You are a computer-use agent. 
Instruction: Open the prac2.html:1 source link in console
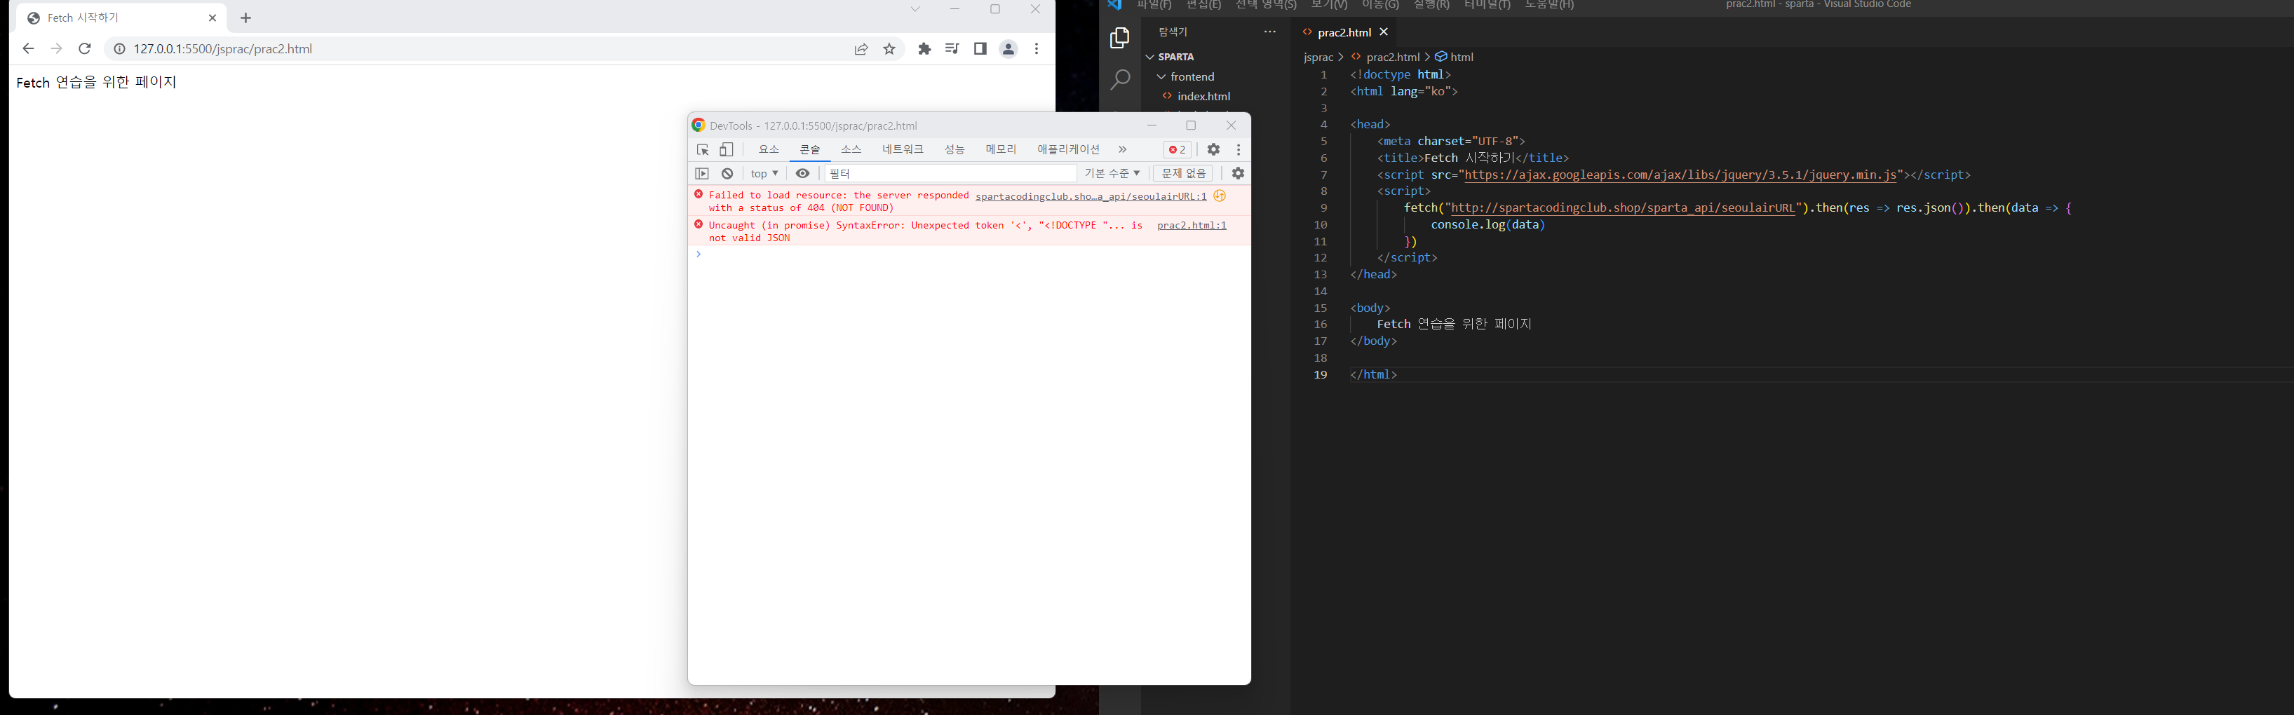point(1192,225)
